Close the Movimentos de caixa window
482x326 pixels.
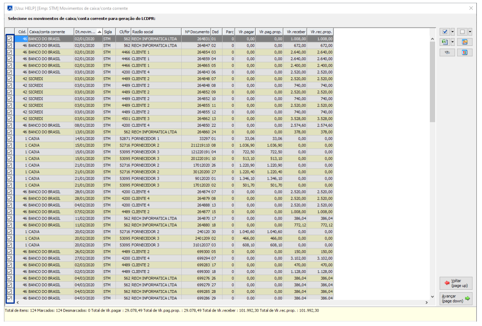(x=471, y=8)
